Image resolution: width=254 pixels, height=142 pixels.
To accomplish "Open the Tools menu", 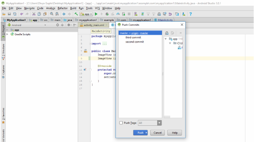I will point(89,8).
